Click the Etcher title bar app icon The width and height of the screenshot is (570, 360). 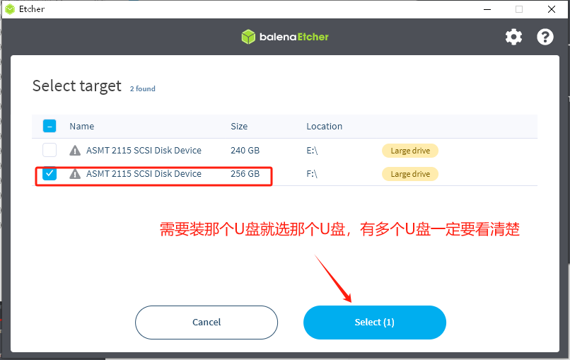click(x=10, y=9)
